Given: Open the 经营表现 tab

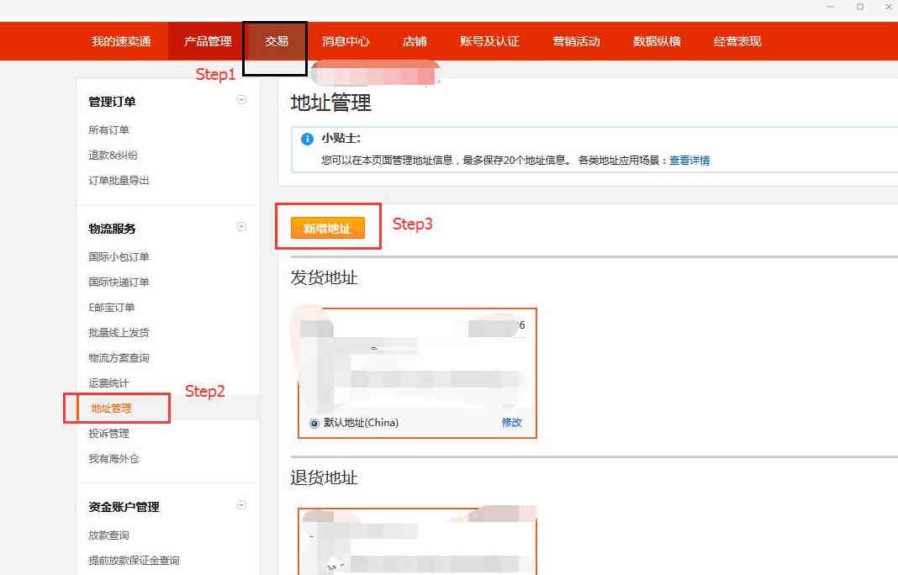Looking at the screenshot, I should 737,41.
